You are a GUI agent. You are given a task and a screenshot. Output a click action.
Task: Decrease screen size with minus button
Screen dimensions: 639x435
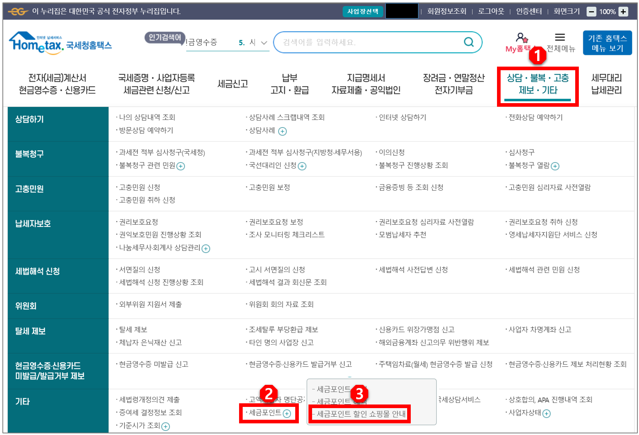point(591,12)
